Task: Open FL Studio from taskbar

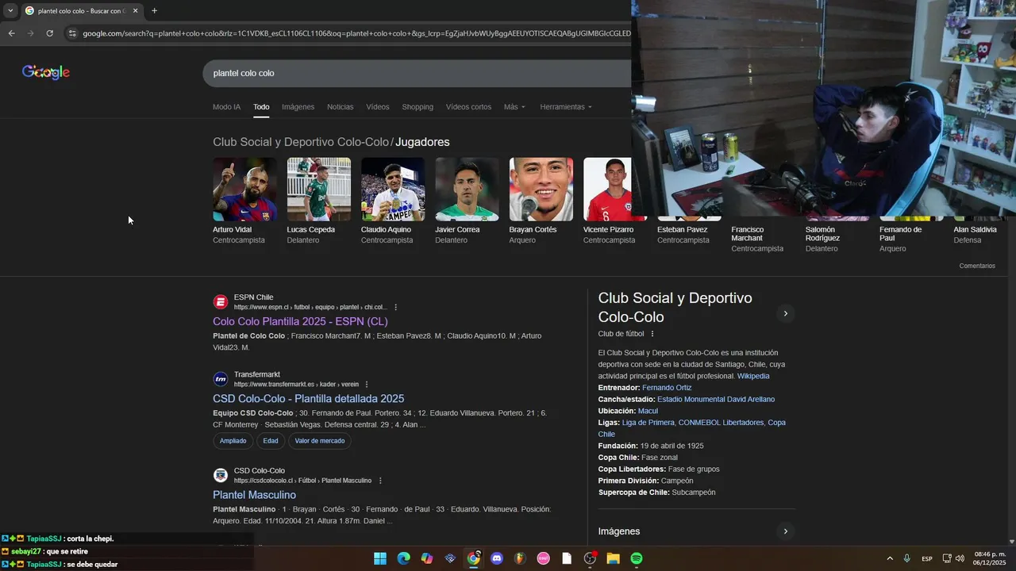Action: (520, 558)
